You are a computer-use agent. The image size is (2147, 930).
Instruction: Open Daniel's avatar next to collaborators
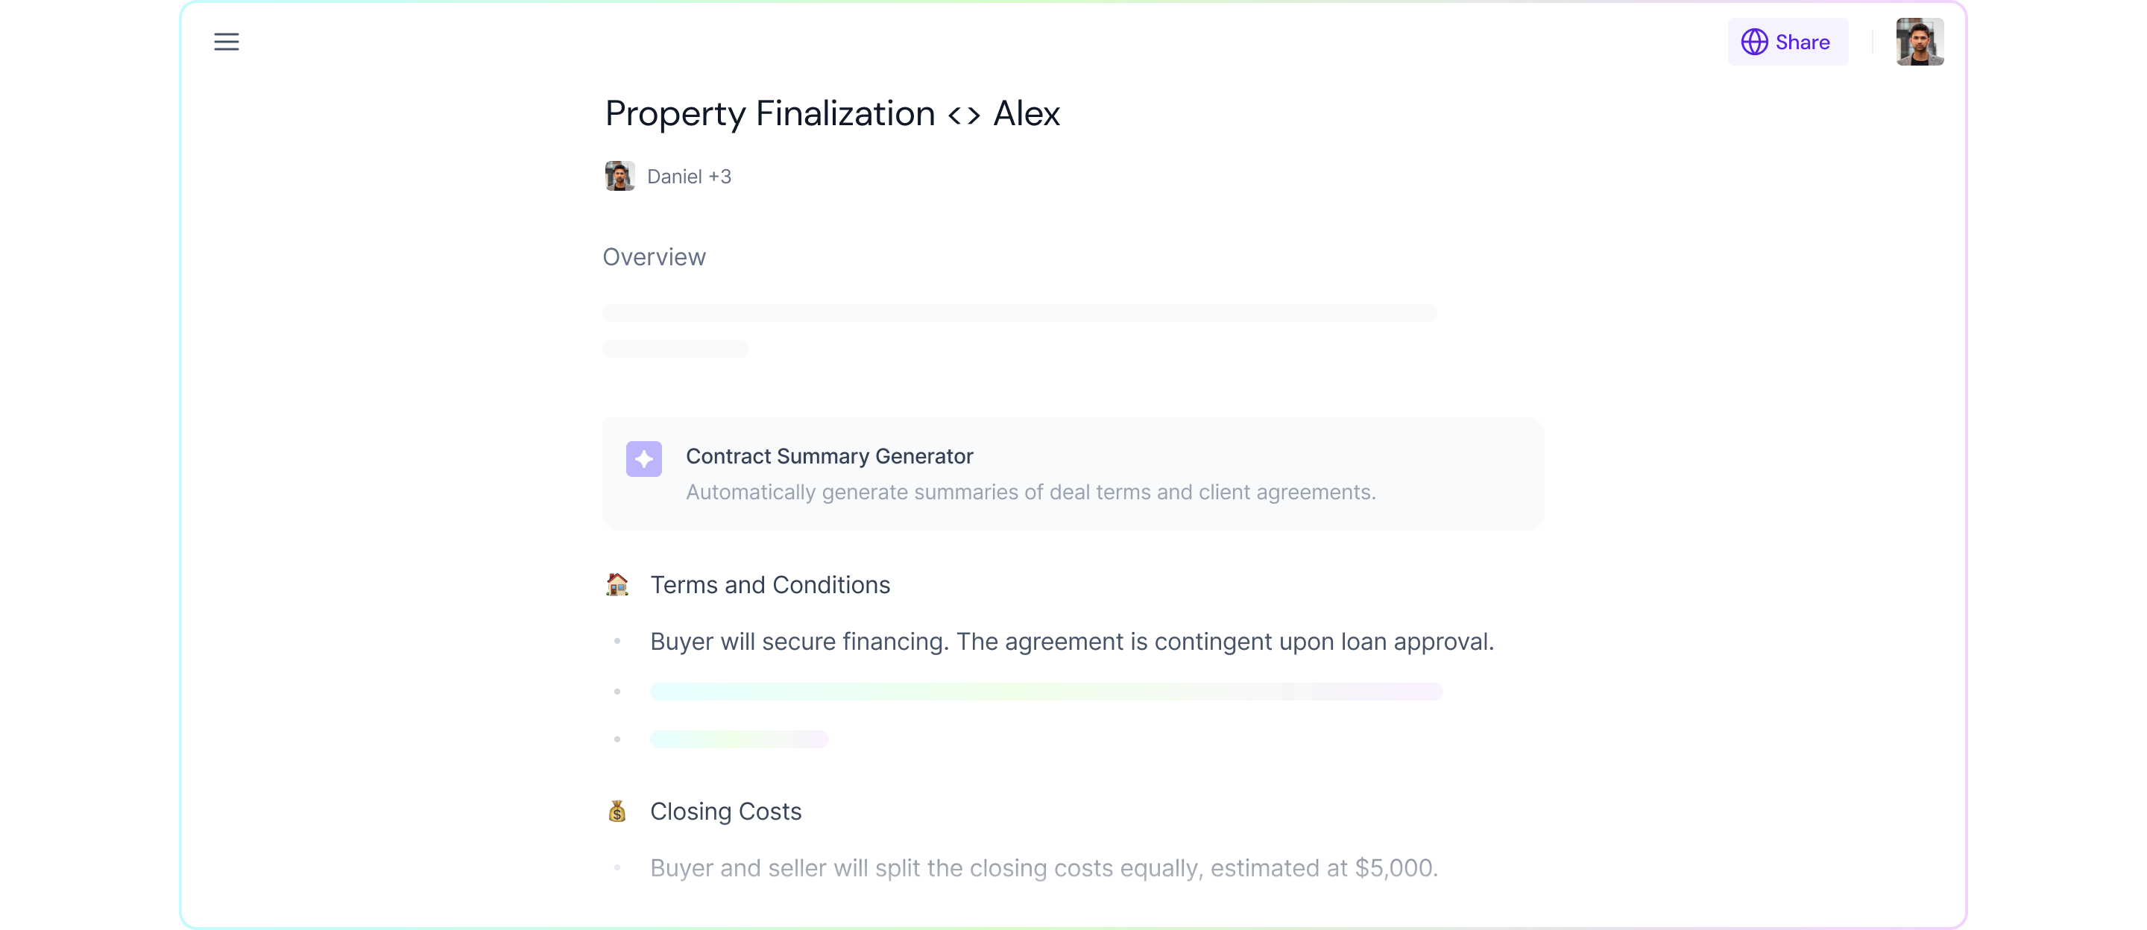(619, 176)
